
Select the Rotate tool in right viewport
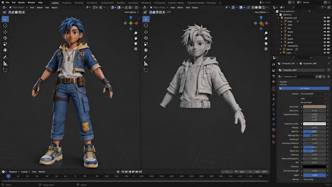(146, 38)
